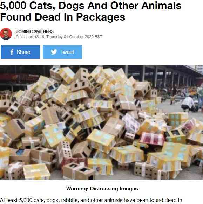Click the word 'Share' on the Facebook button
Image resolution: width=203 pixels, height=204 pixels.
[23, 52]
